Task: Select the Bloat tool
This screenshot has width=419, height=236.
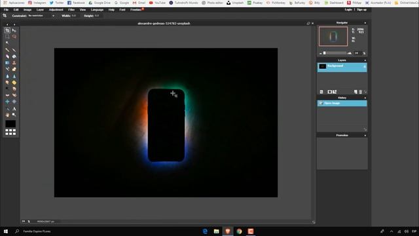Action: [x=7, y=102]
